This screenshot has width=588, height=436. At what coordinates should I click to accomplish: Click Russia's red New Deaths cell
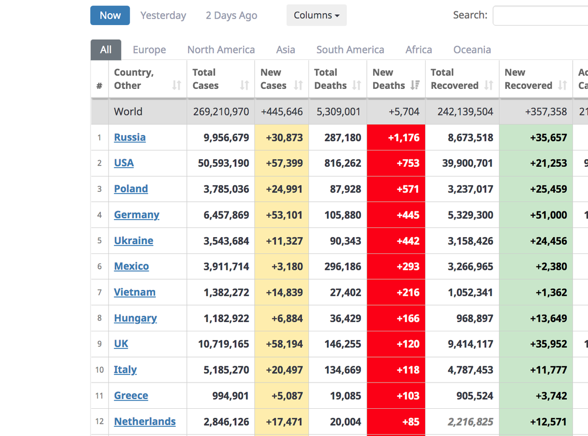coord(396,137)
